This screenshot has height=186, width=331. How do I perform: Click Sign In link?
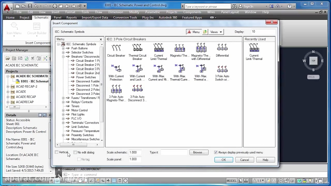(248, 7)
